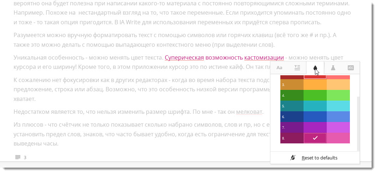Pick the dark teal swatch in row 5

coord(292,106)
